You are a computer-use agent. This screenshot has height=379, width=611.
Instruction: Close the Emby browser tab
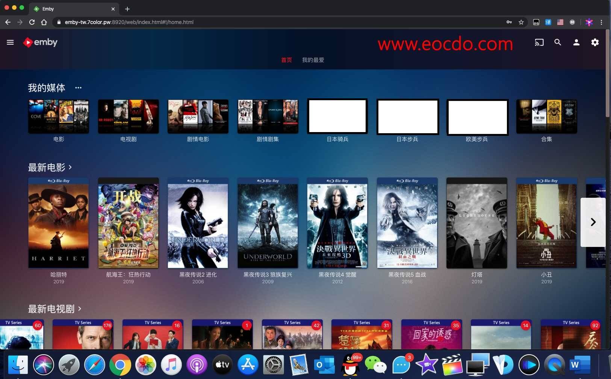(113, 9)
